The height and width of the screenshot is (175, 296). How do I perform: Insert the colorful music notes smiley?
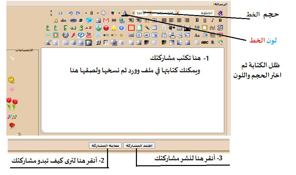tap(12, 117)
